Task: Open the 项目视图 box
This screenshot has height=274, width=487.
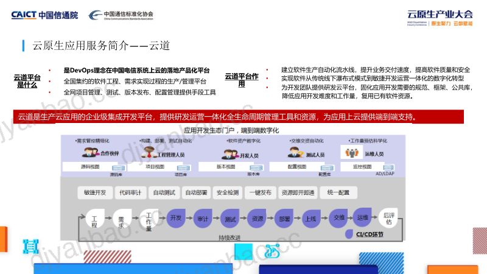Action: 155,166
